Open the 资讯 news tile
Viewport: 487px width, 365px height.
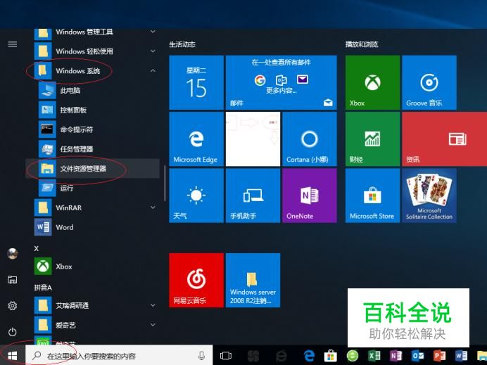(445, 139)
